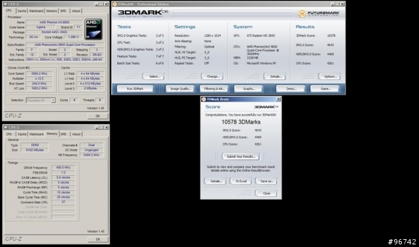Click Options... under Results
Image resolution: width=419 pixels, height=247 pixels.
click(x=329, y=77)
